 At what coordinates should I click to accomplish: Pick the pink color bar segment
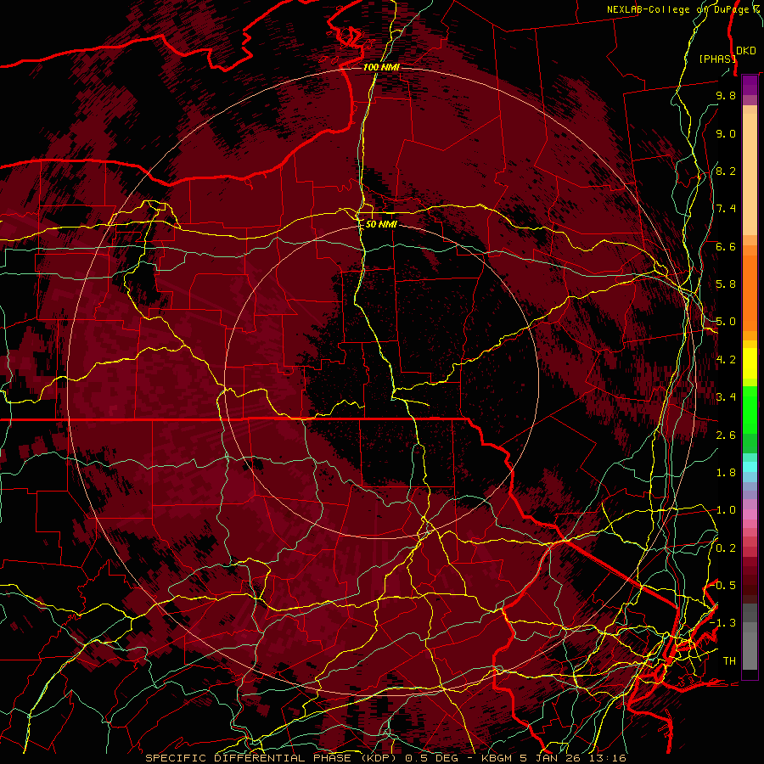[750, 514]
